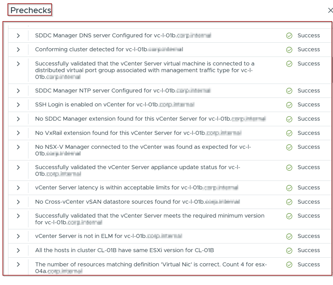Screen dimensions: 333x285
Task: Click success checkmark for Conforming cluster detected
Action: (x=289, y=50)
